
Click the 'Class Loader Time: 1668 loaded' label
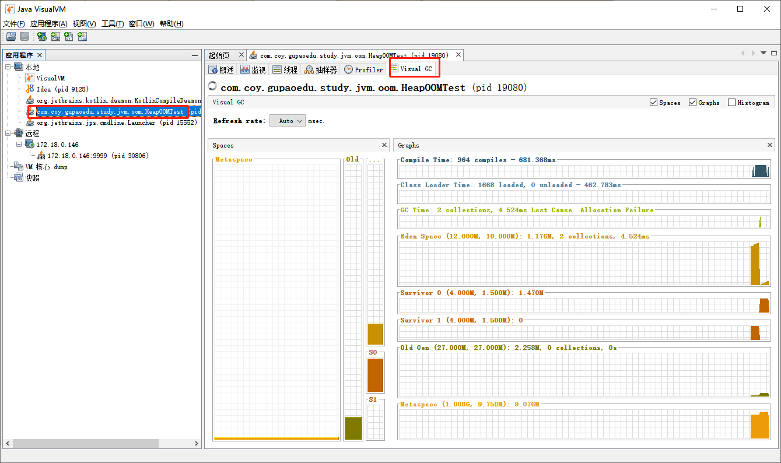point(510,185)
